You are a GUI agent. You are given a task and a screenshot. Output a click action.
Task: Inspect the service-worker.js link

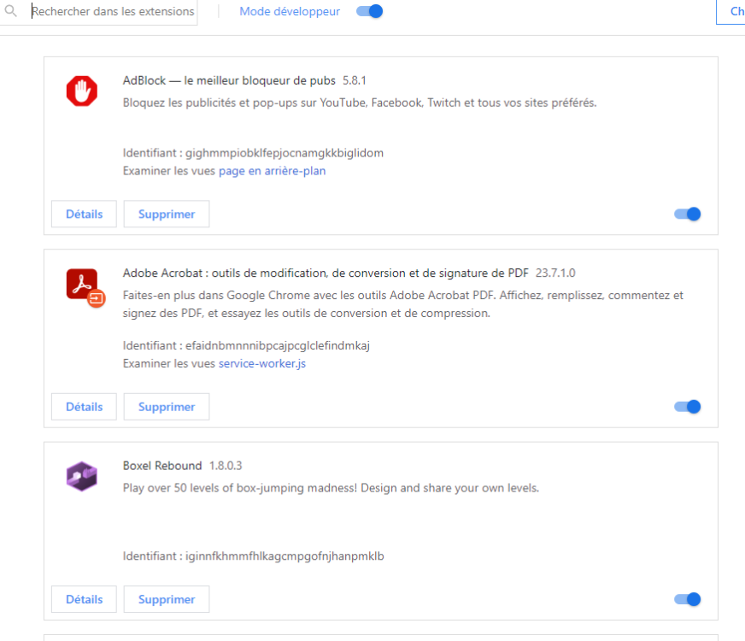click(261, 363)
